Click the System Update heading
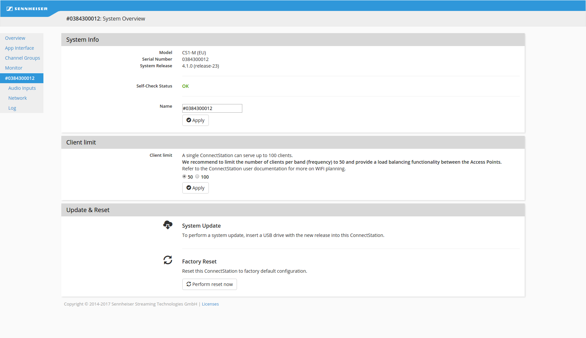Image resolution: width=586 pixels, height=338 pixels. coord(201,226)
